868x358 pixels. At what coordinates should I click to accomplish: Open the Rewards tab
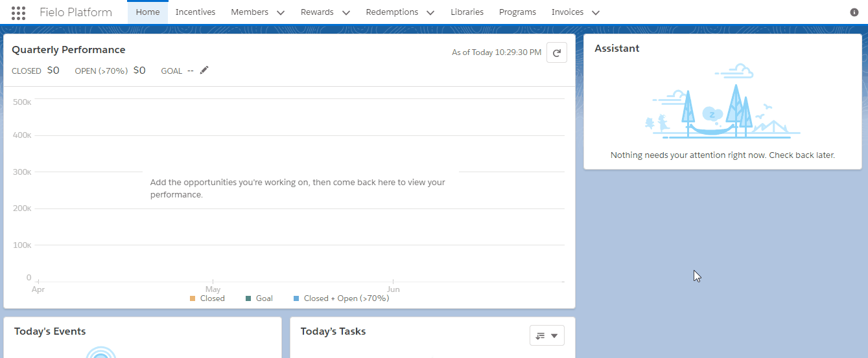pyautogui.click(x=317, y=12)
